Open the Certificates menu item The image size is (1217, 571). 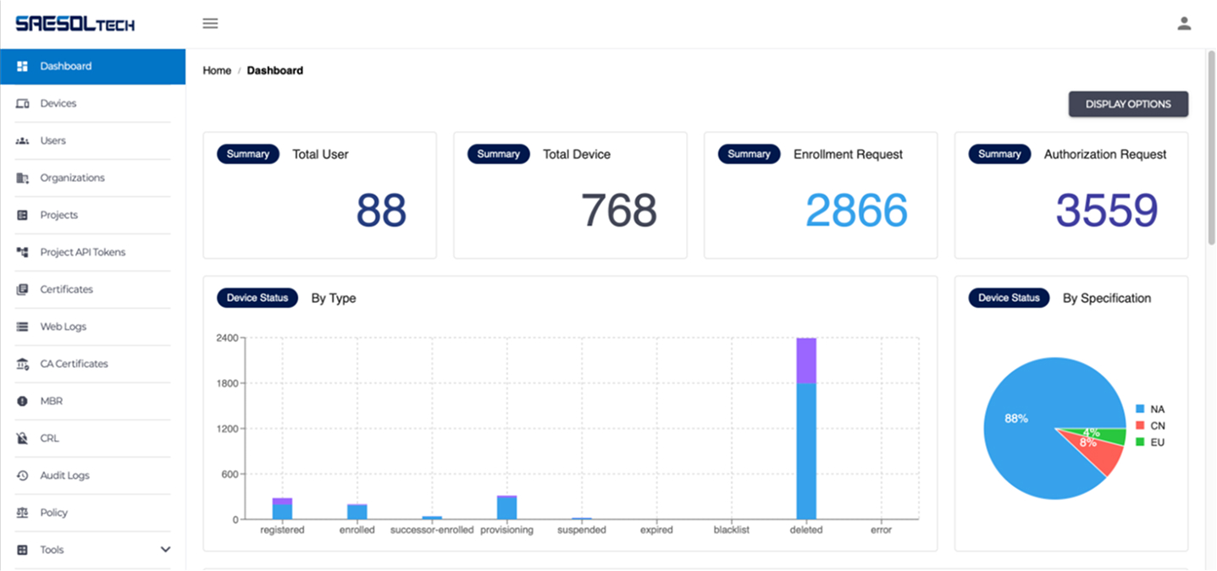point(66,289)
